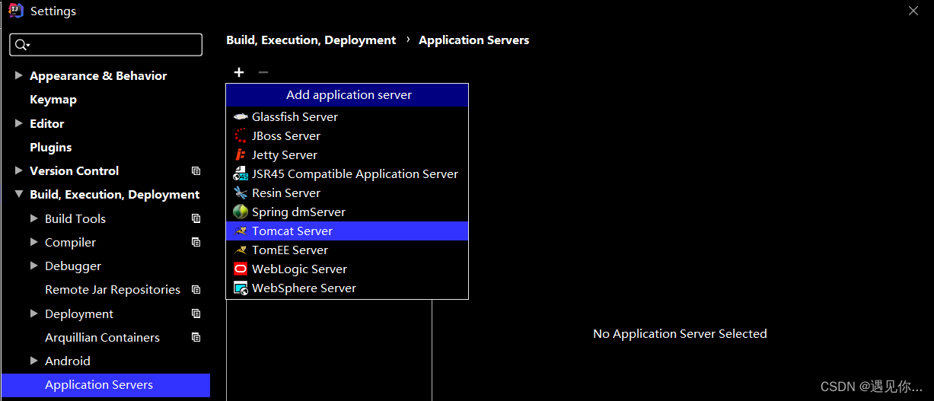Open Remote Jar Repositories settings
The height and width of the screenshot is (401, 934).
point(113,290)
